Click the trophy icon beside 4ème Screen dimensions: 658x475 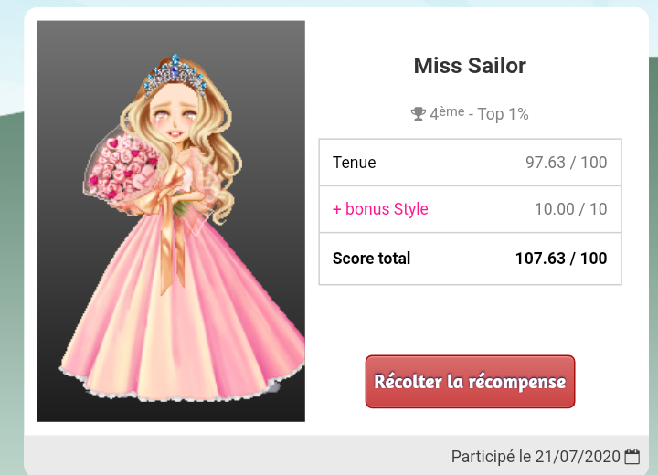(x=418, y=113)
